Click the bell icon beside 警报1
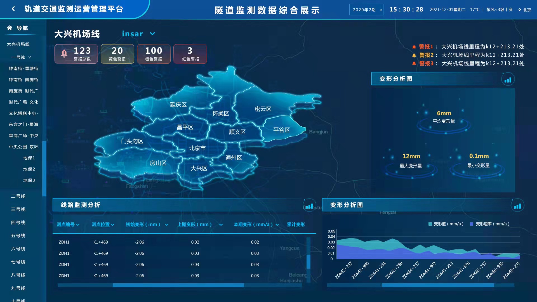537x302 pixels. point(414,47)
